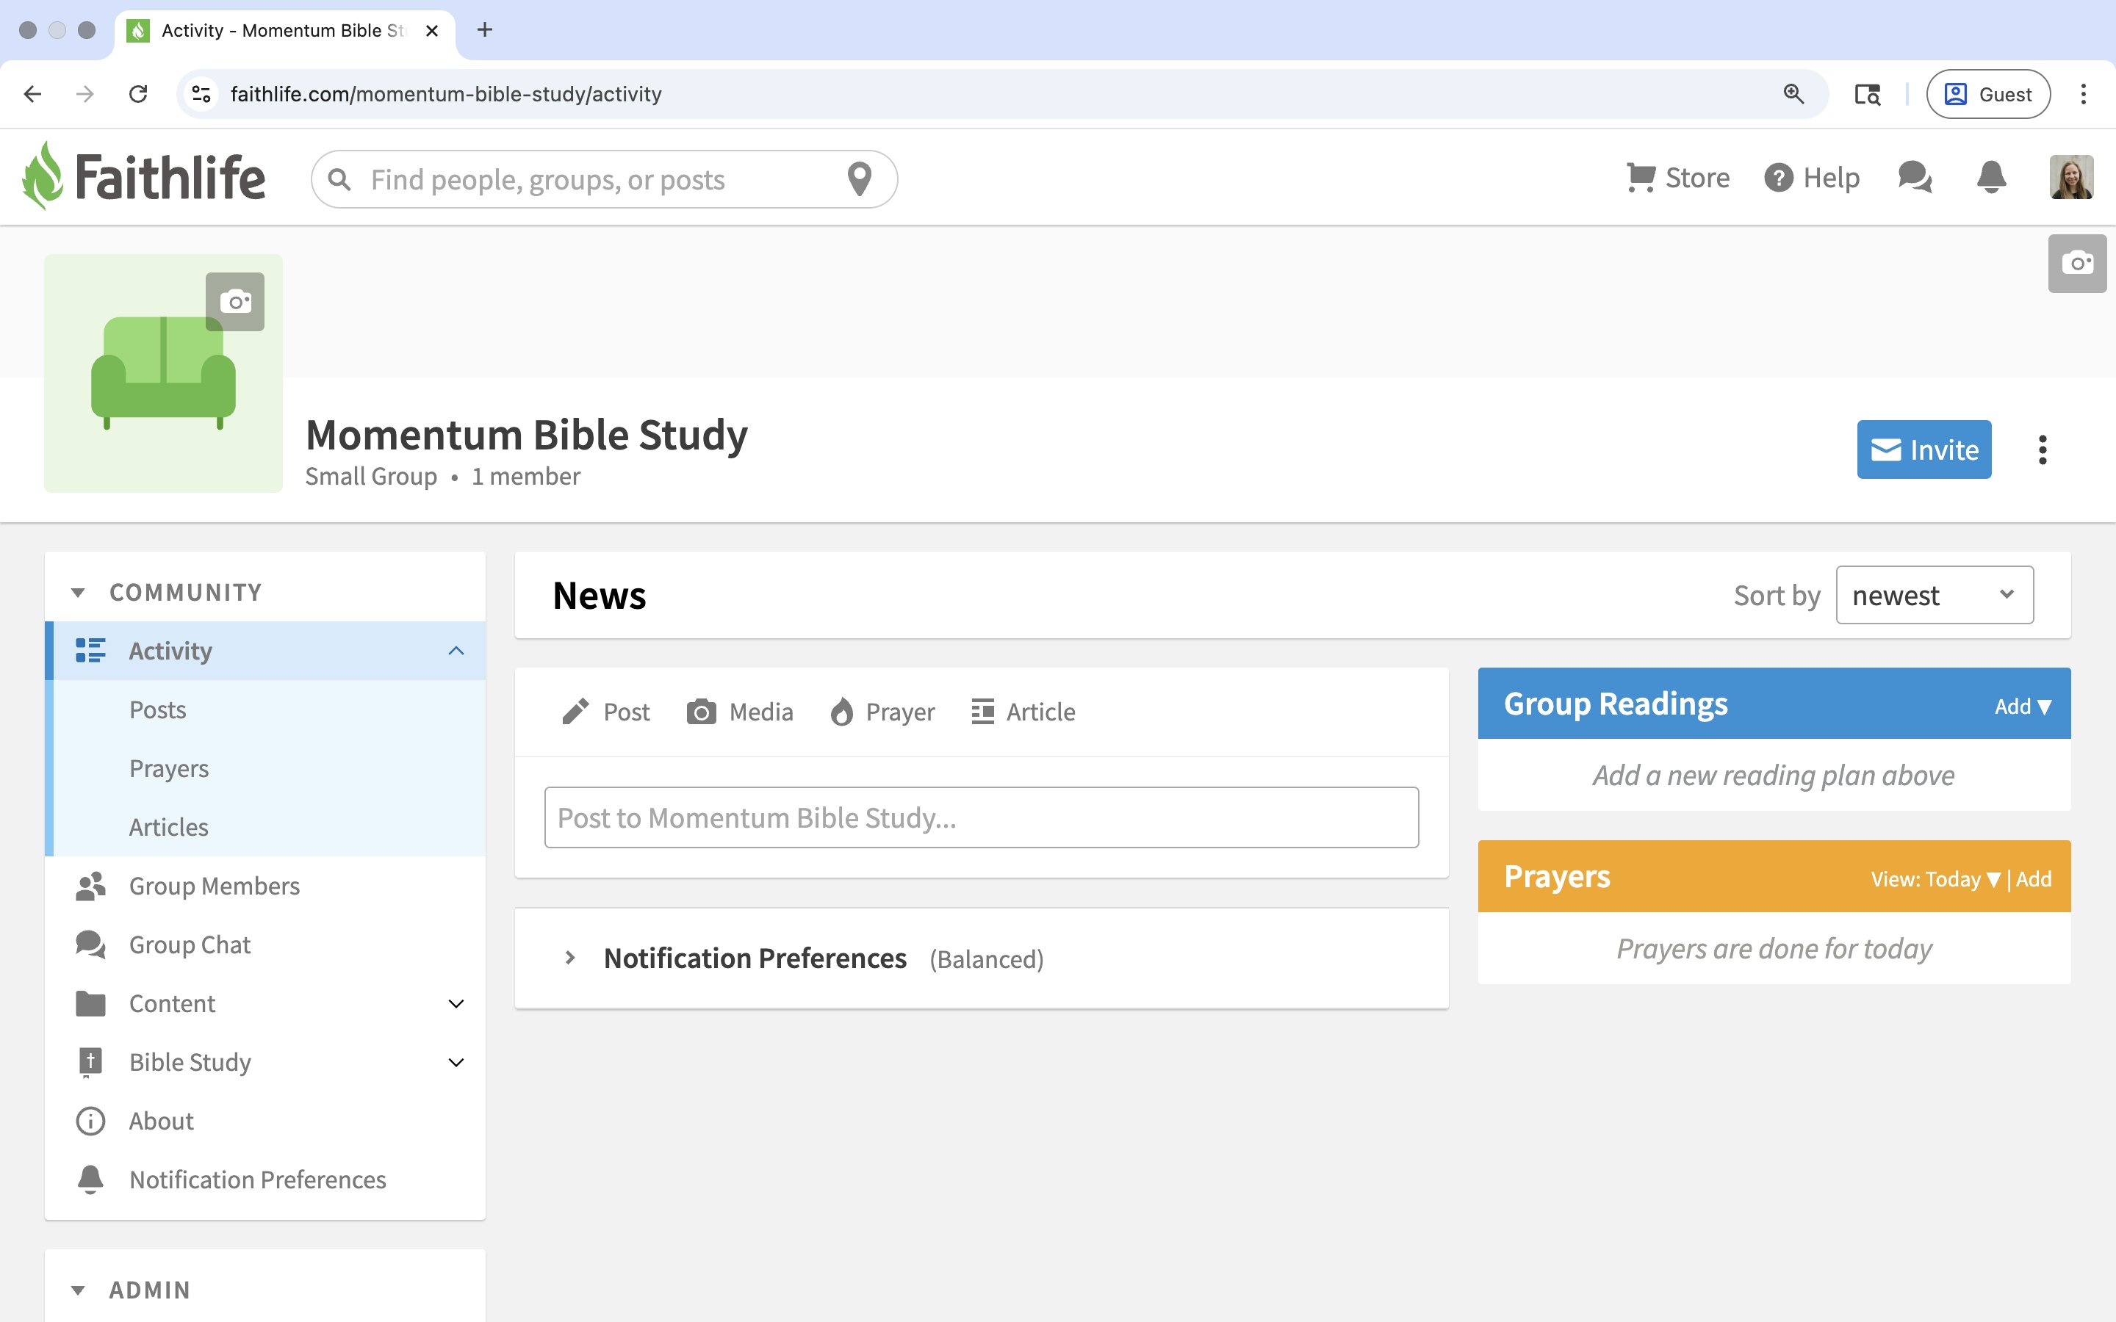Click the browser zoom magnifier icon

click(x=1793, y=93)
